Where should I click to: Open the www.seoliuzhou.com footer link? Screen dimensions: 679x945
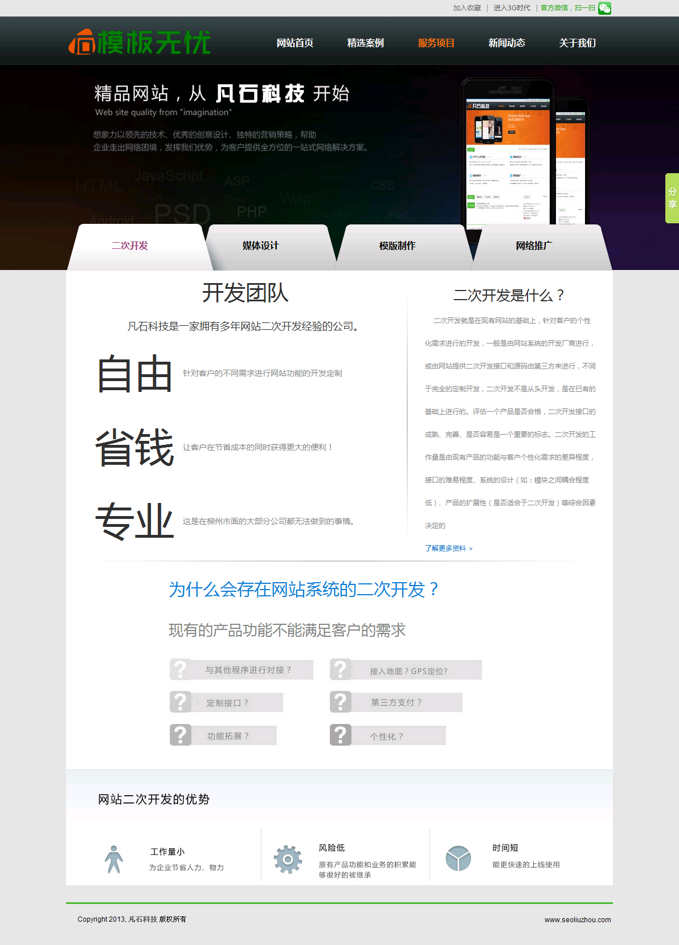[x=577, y=919]
